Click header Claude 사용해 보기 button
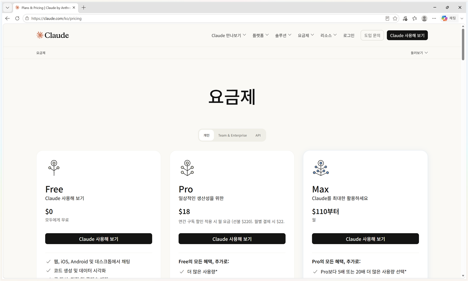 407,35
